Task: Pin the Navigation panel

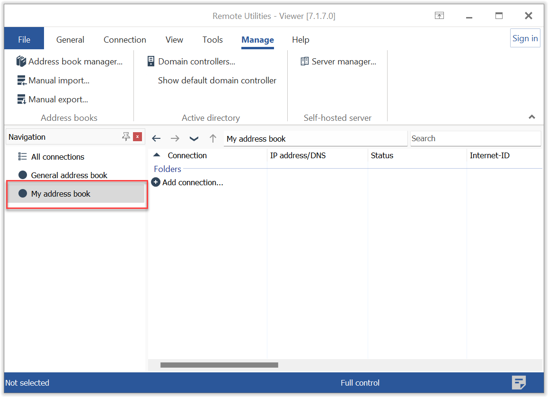Action: tap(126, 137)
